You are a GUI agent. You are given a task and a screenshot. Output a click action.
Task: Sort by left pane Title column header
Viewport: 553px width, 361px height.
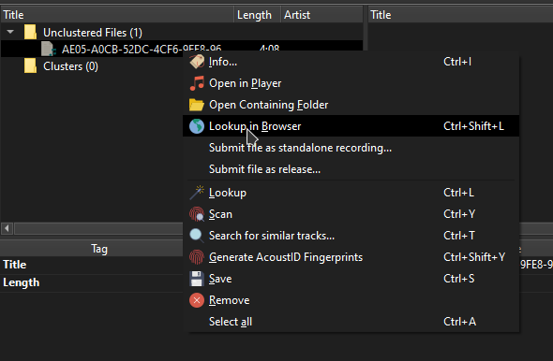(117, 15)
